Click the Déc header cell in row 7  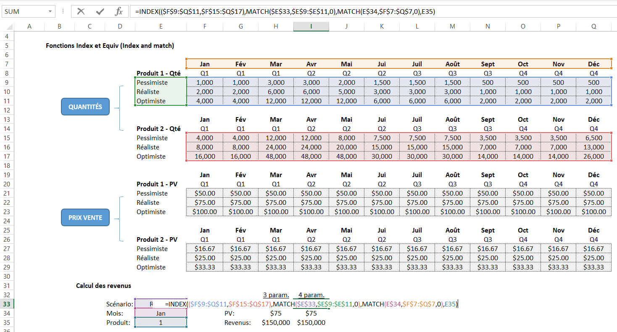[x=593, y=64]
